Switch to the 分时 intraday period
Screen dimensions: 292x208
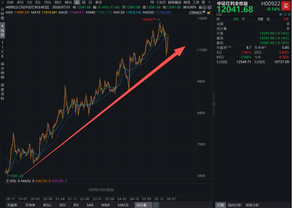pyautogui.click(x=10, y=2)
